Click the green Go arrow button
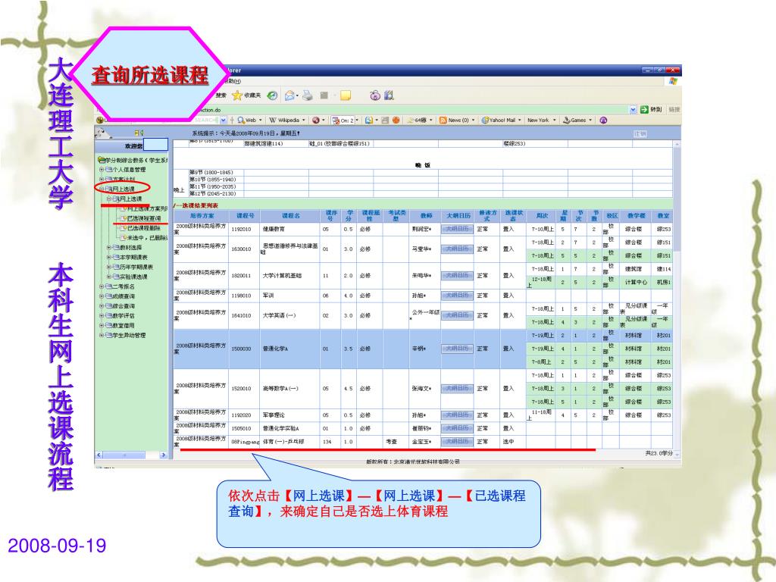776x582 pixels. [x=644, y=109]
